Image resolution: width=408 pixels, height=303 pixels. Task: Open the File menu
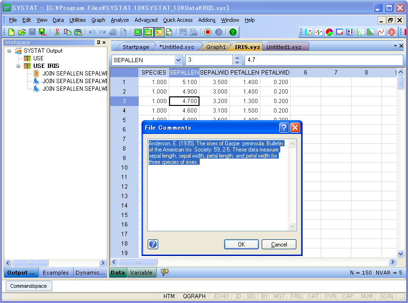pyautogui.click(x=13, y=20)
